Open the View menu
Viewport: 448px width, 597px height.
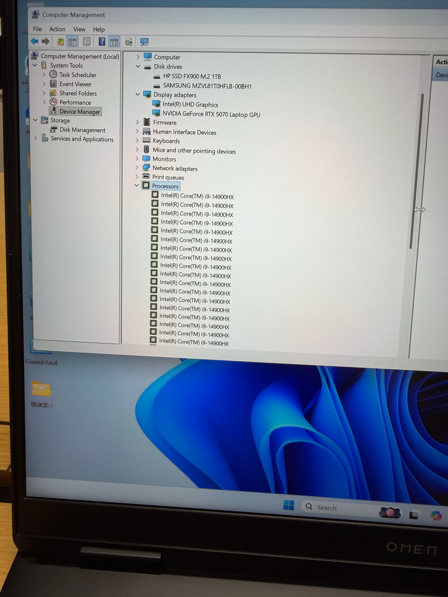(x=79, y=29)
